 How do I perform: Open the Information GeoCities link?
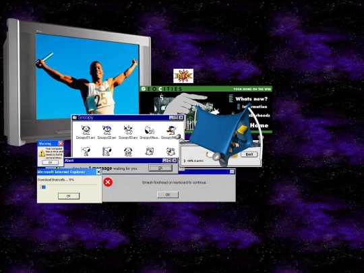tap(255, 107)
